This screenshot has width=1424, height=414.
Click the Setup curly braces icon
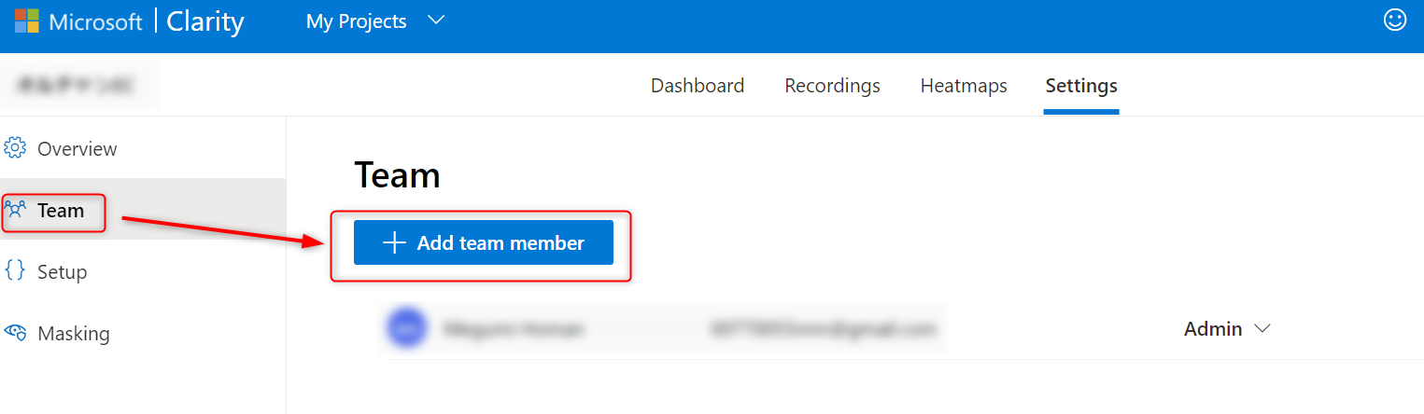(x=15, y=271)
